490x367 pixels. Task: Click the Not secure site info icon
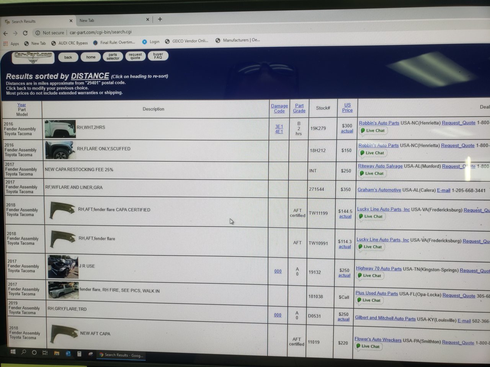[x=38, y=33]
